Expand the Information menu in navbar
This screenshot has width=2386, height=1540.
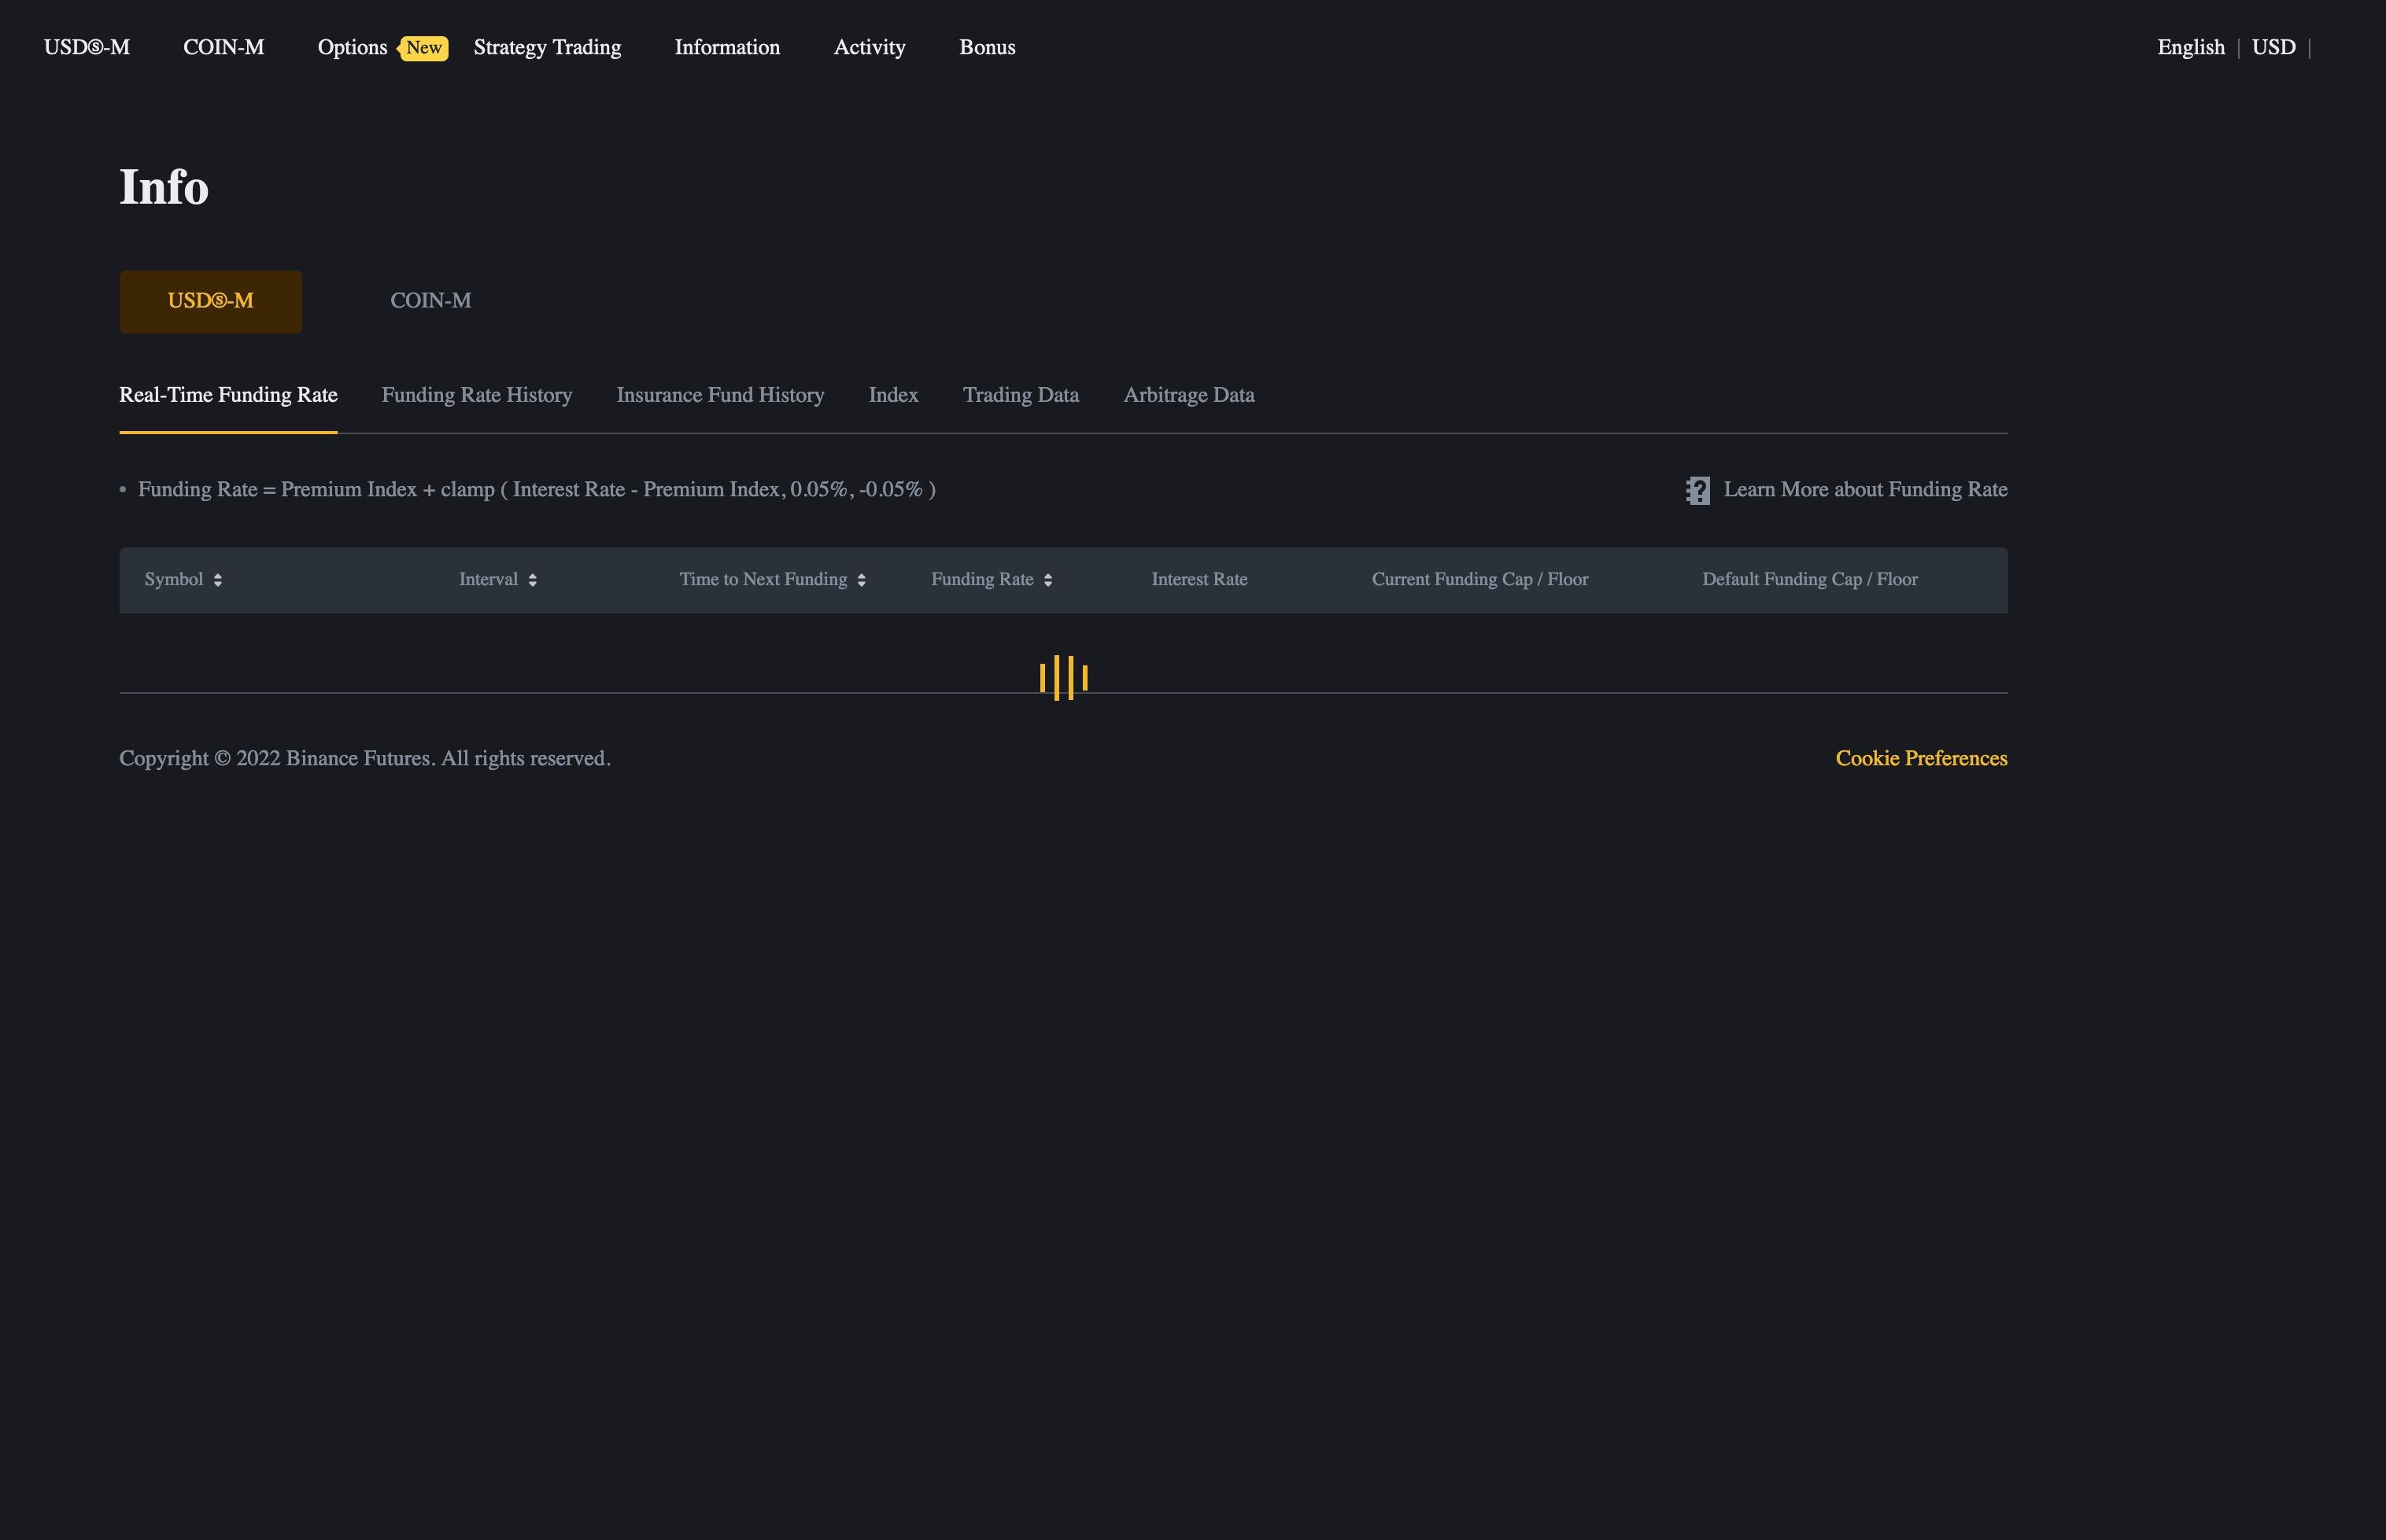[x=726, y=48]
